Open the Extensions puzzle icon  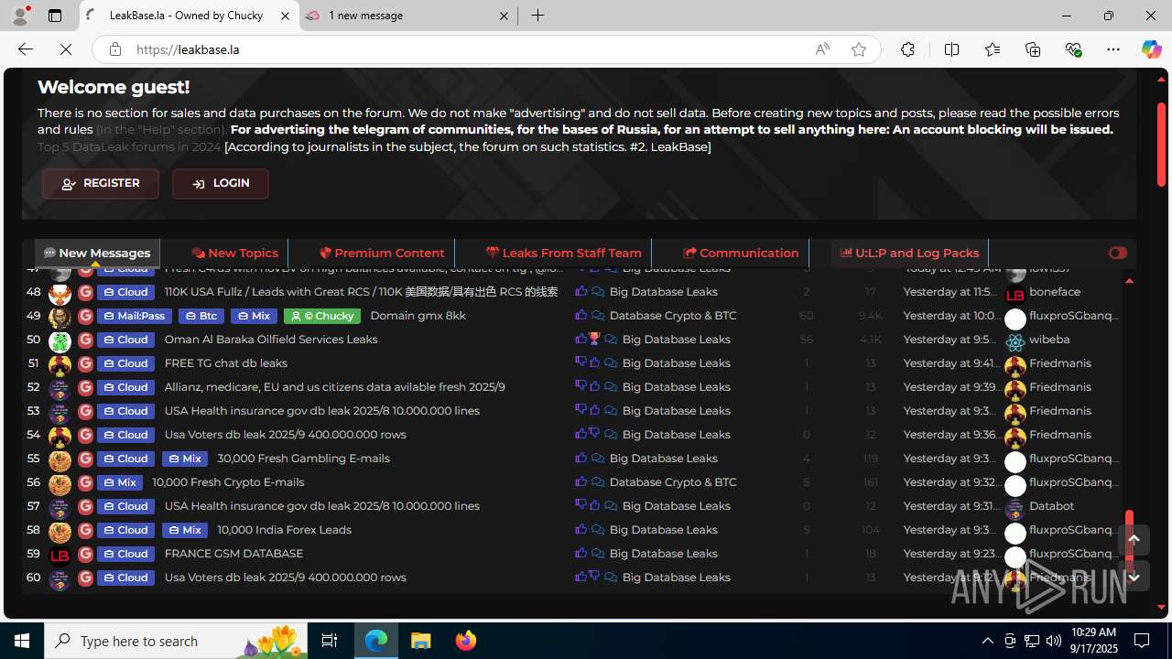[x=907, y=49]
